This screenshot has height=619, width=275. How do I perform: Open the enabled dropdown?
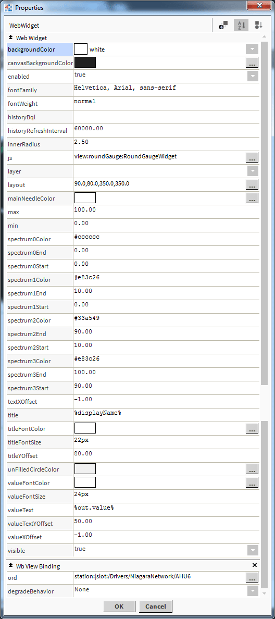tap(253, 76)
